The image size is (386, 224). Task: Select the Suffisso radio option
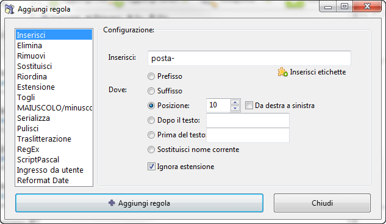pyautogui.click(x=151, y=91)
